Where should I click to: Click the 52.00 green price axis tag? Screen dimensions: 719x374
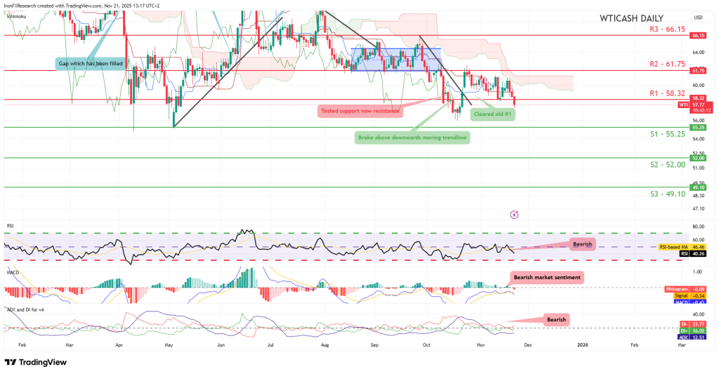[698, 158]
